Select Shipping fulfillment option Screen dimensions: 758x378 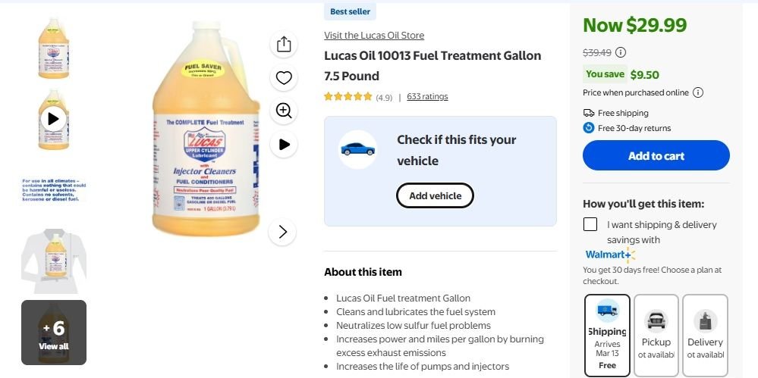[607, 334]
